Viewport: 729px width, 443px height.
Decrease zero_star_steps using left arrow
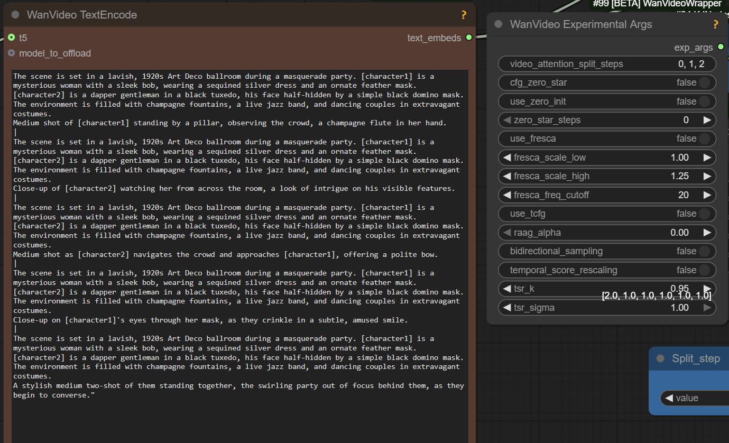(x=505, y=120)
